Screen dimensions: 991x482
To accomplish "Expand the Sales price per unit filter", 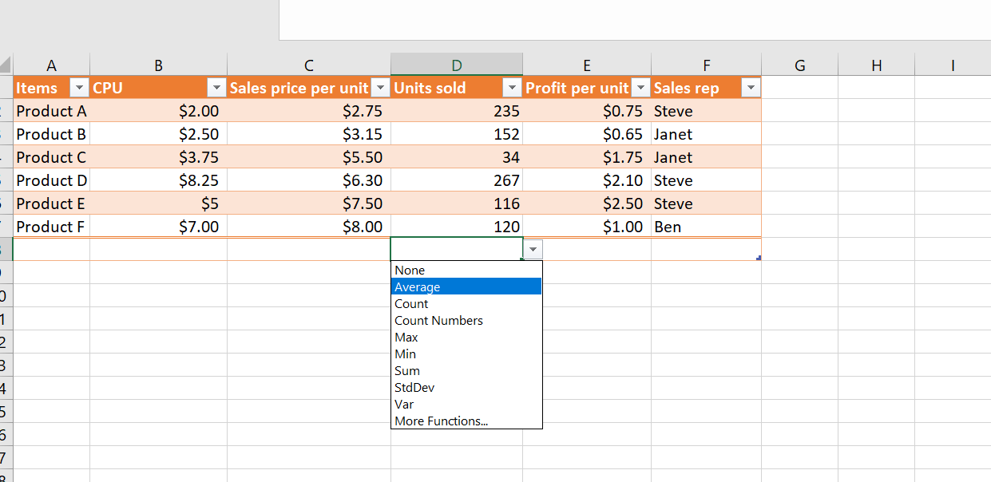I will click(x=380, y=88).
